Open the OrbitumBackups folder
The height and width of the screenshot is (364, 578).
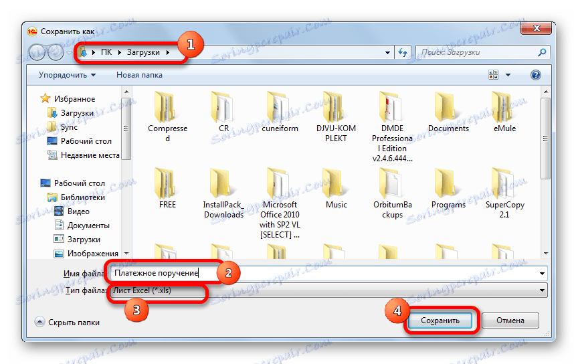click(392, 193)
